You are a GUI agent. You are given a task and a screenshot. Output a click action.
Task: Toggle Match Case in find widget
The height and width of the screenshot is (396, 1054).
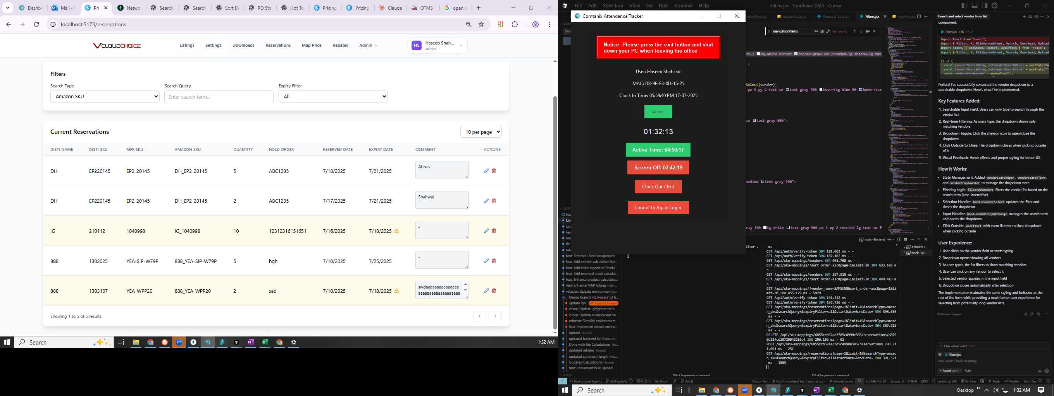[816, 31]
